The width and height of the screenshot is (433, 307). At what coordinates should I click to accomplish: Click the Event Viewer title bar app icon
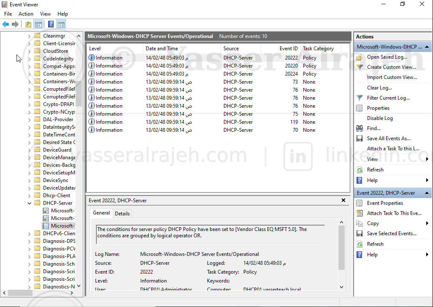4,4
